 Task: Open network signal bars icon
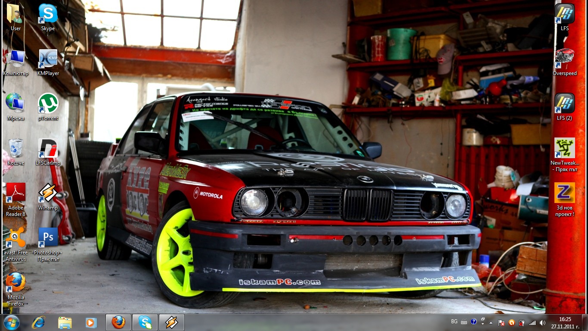coord(532,322)
